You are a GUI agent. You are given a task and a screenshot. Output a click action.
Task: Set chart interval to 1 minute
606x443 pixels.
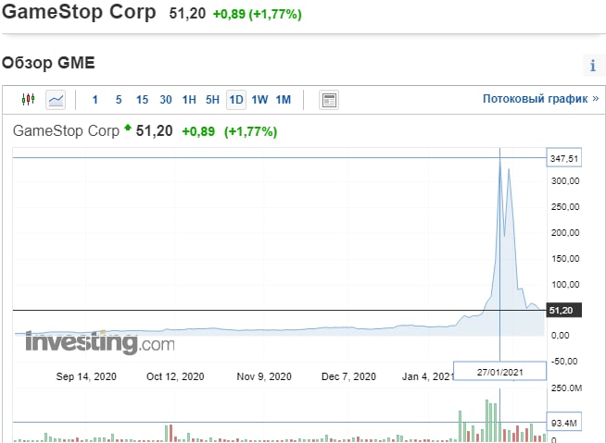click(95, 100)
